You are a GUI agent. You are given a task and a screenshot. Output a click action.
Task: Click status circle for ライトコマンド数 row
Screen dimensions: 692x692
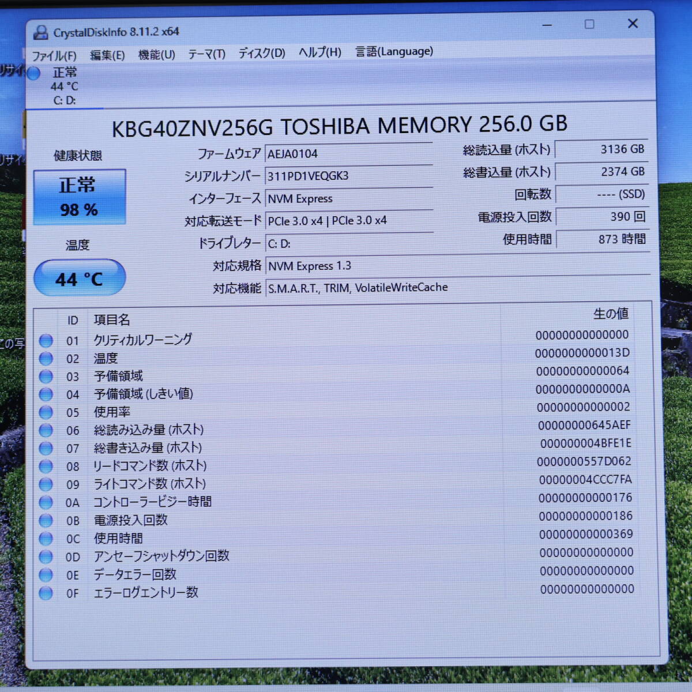46,484
